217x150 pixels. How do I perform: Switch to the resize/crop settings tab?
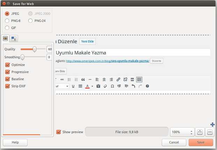(14, 39)
